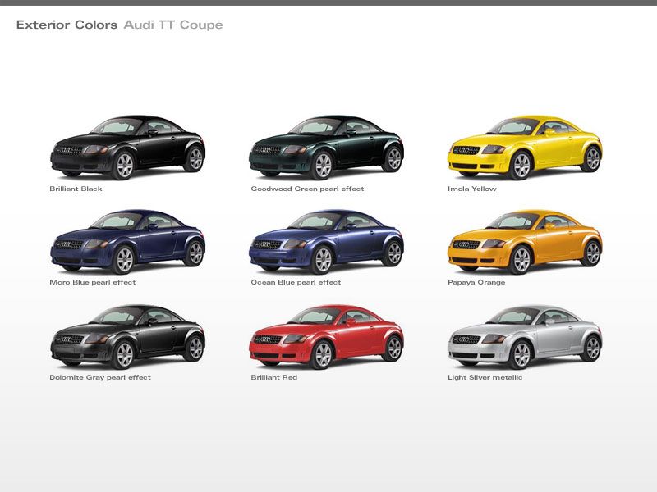Choose the Goodwood Green pearl effect car
The width and height of the screenshot is (657, 492).
point(326,148)
